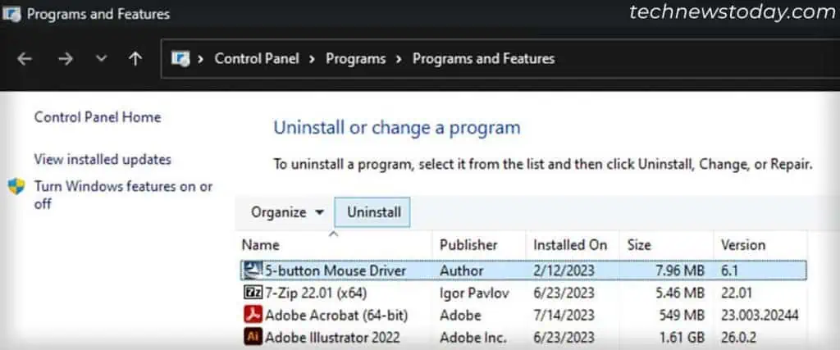Click the 7-Zip program icon
Viewport: 840px width, 350px height.
tap(253, 293)
